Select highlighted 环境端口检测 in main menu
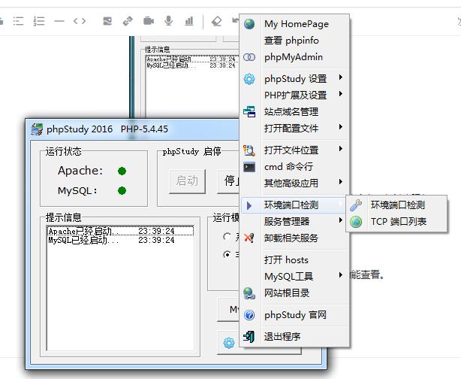The image size is (461, 379). click(294, 205)
